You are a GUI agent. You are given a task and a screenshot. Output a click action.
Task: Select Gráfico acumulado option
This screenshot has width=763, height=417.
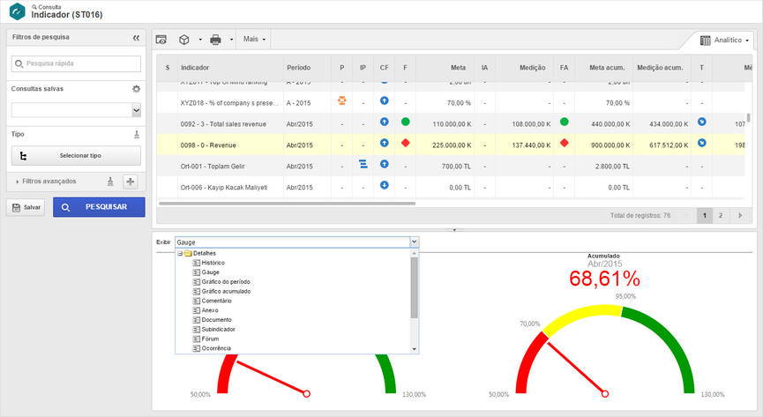pyautogui.click(x=227, y=292)
